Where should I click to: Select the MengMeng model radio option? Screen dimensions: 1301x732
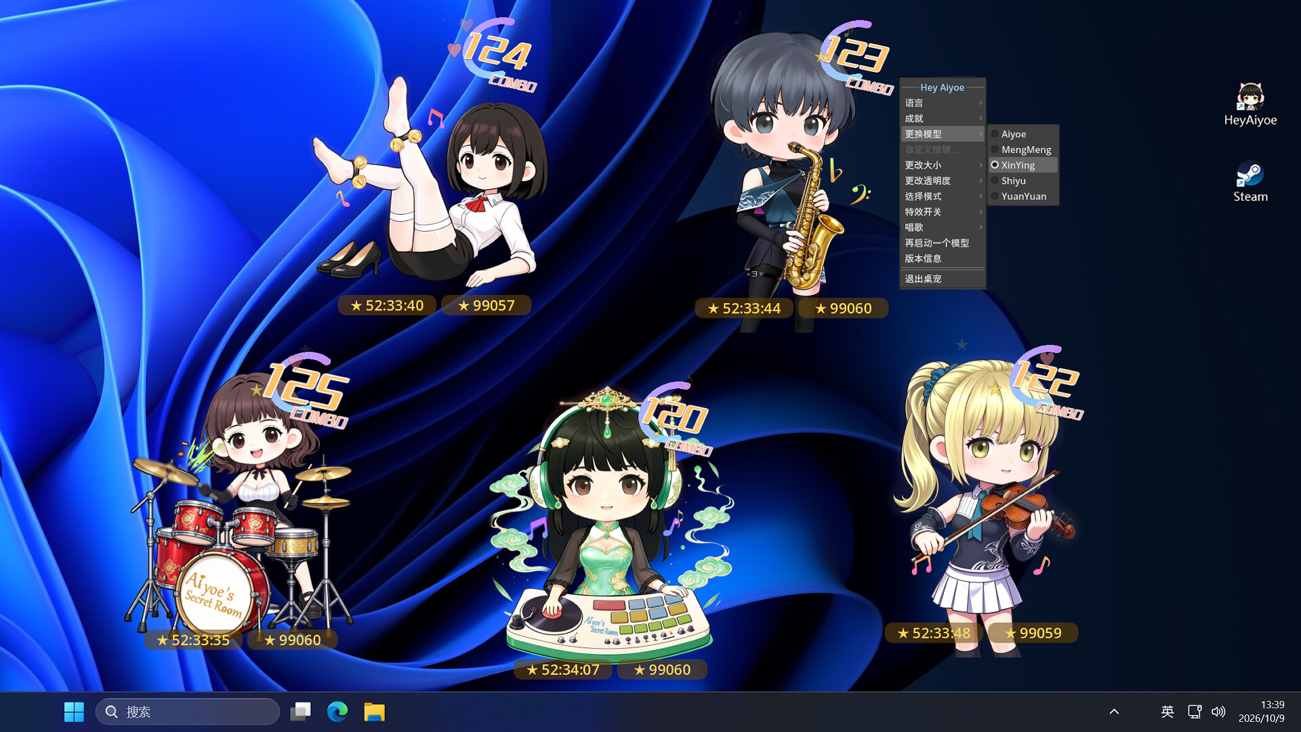[x=1023, y=150]
